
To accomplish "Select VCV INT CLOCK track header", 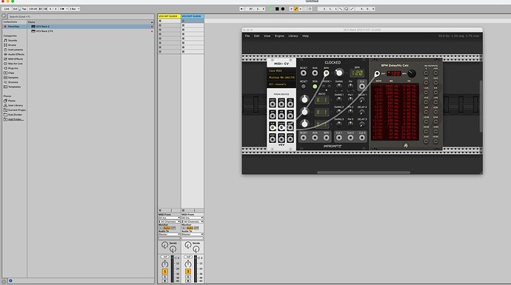I will 169,16.
